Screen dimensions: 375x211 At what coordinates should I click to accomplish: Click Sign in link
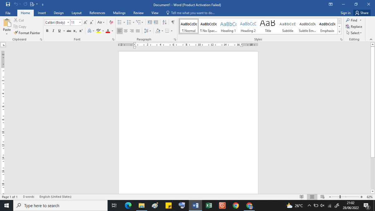[x=345, y=13]
